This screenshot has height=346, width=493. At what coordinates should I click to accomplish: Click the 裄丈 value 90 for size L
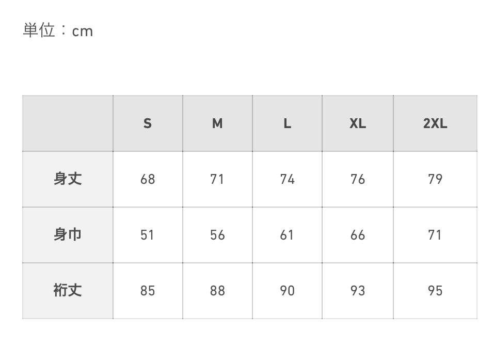pyautogui.click(x=287, y=291)
